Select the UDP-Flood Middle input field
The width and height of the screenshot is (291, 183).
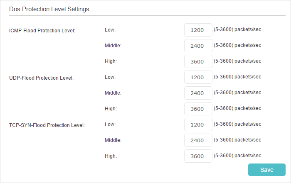198,93
